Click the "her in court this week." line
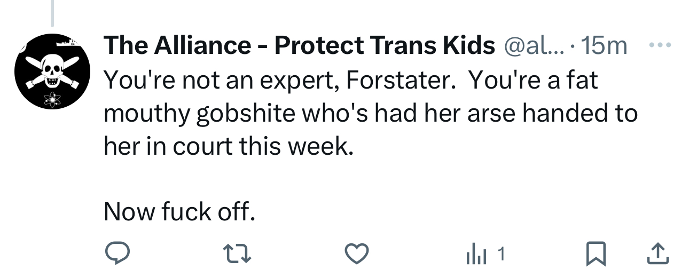 229,146
